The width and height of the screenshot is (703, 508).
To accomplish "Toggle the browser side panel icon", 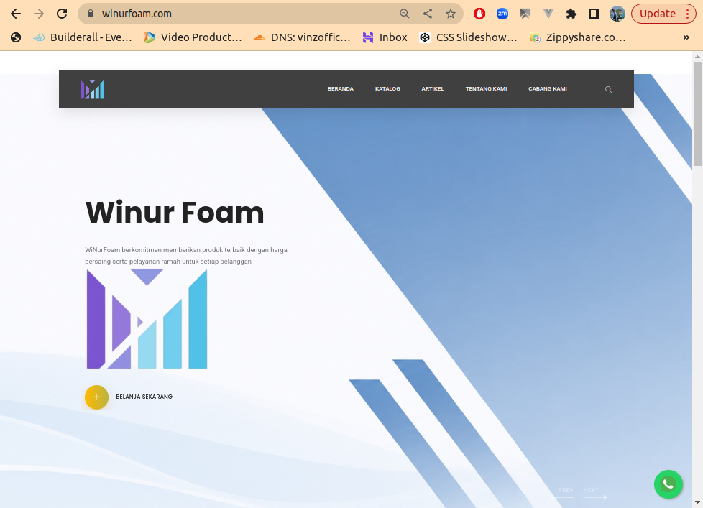I will tap(594, 14).
